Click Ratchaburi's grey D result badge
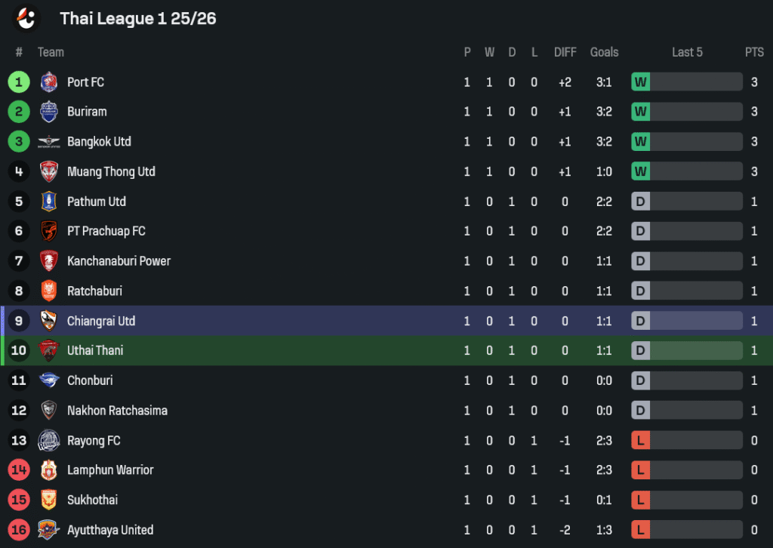773x548 pixels. pos(640,291)
